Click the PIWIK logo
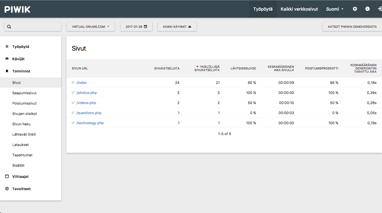The height and width of the screenshot is (213, 382). click(x=17, y=9)
